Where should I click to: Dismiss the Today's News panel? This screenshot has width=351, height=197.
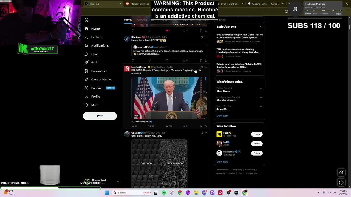point(260,27)
